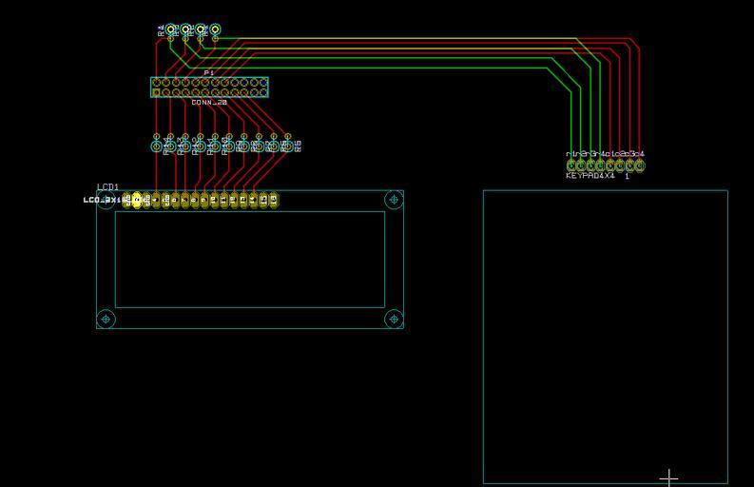Click the LCD1 reference label

coord(107,187)
